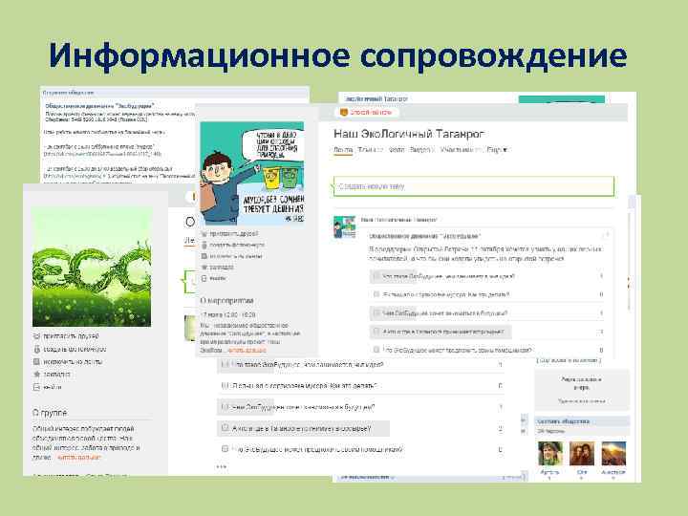
Task: Click the Создать новую тему input field
Action: 474,186
